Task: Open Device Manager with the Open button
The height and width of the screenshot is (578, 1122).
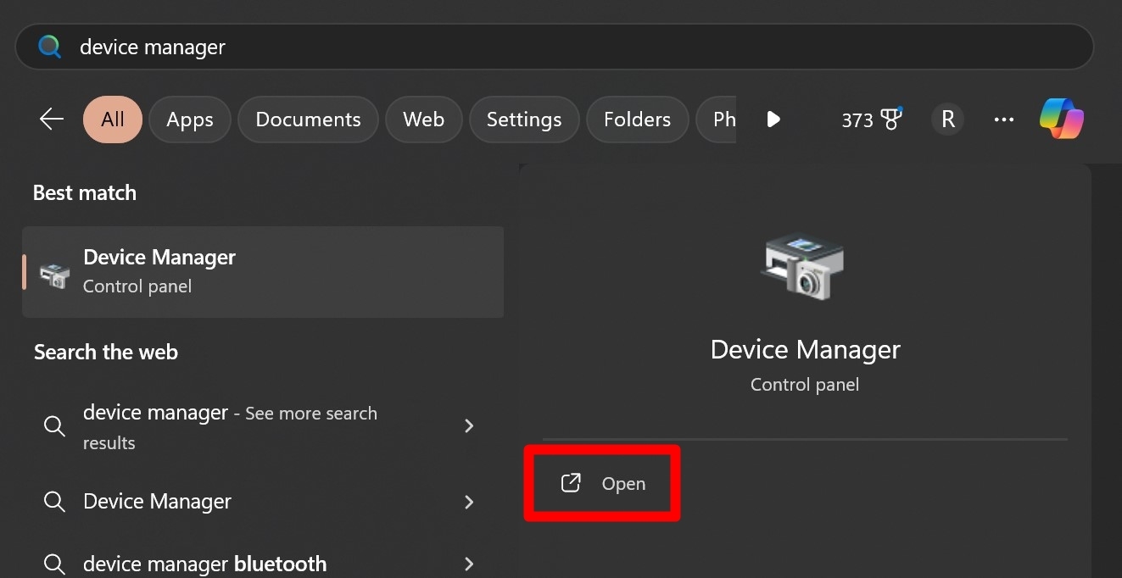Action: click(602, 483)
